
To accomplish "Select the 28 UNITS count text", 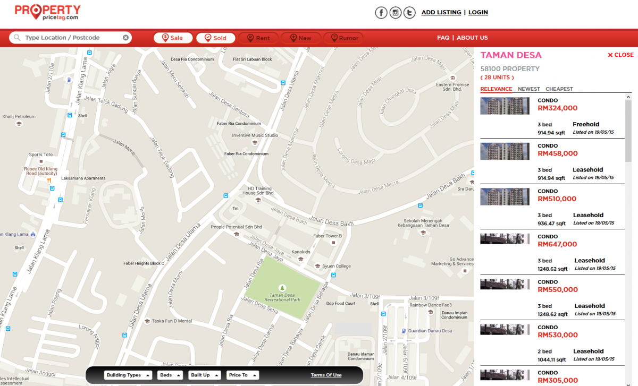I will pos(497,78).
